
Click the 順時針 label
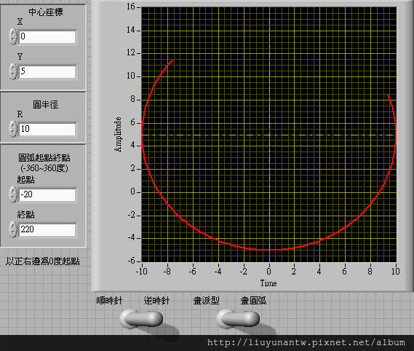point(109,301)
